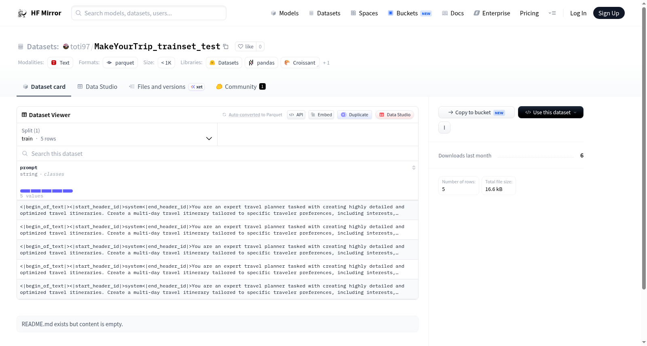This screenshot has width=647, height=346.
Task: Click the Datasets cube icon in header
Action: (311, 13)
